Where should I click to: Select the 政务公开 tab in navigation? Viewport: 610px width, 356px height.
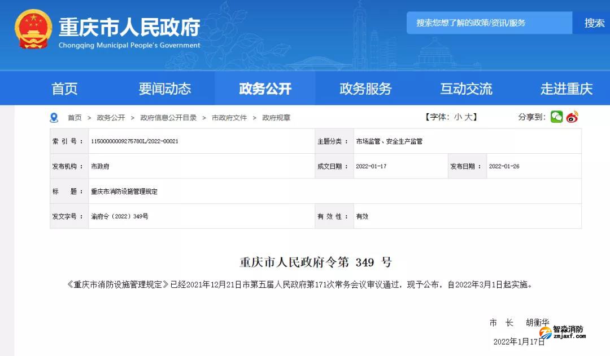[264, 88]
